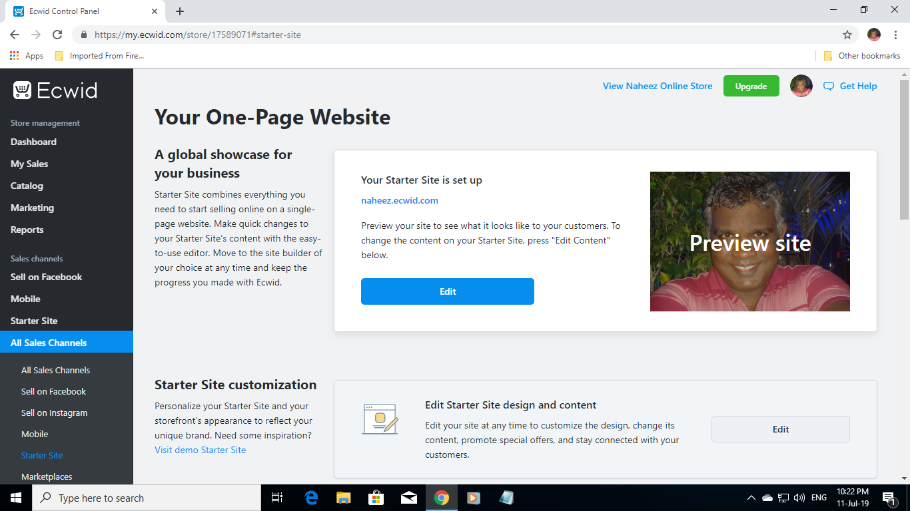Select blue Starter Site submenu item

point(42,455)
